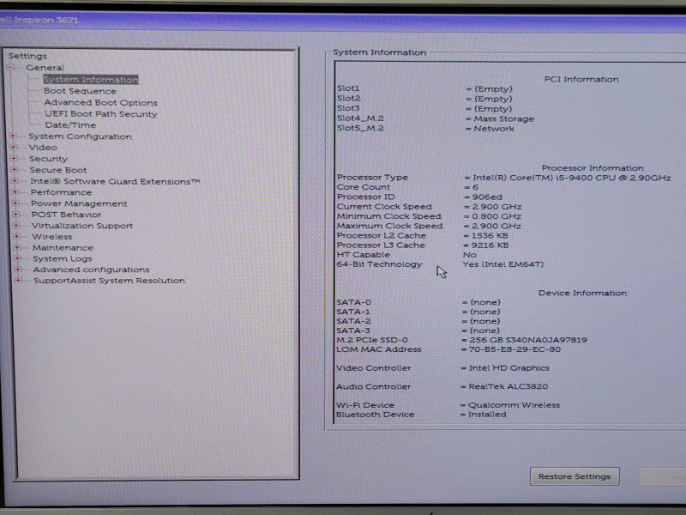The width and height of the screenshot is (686, 515).
Task: Click Video Controller Intel HD Graphics value
Action: tap(508, 368)
